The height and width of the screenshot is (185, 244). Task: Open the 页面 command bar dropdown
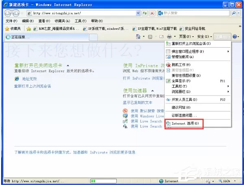(186, 37)
